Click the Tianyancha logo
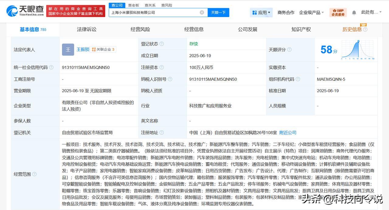 coord(25,11)
